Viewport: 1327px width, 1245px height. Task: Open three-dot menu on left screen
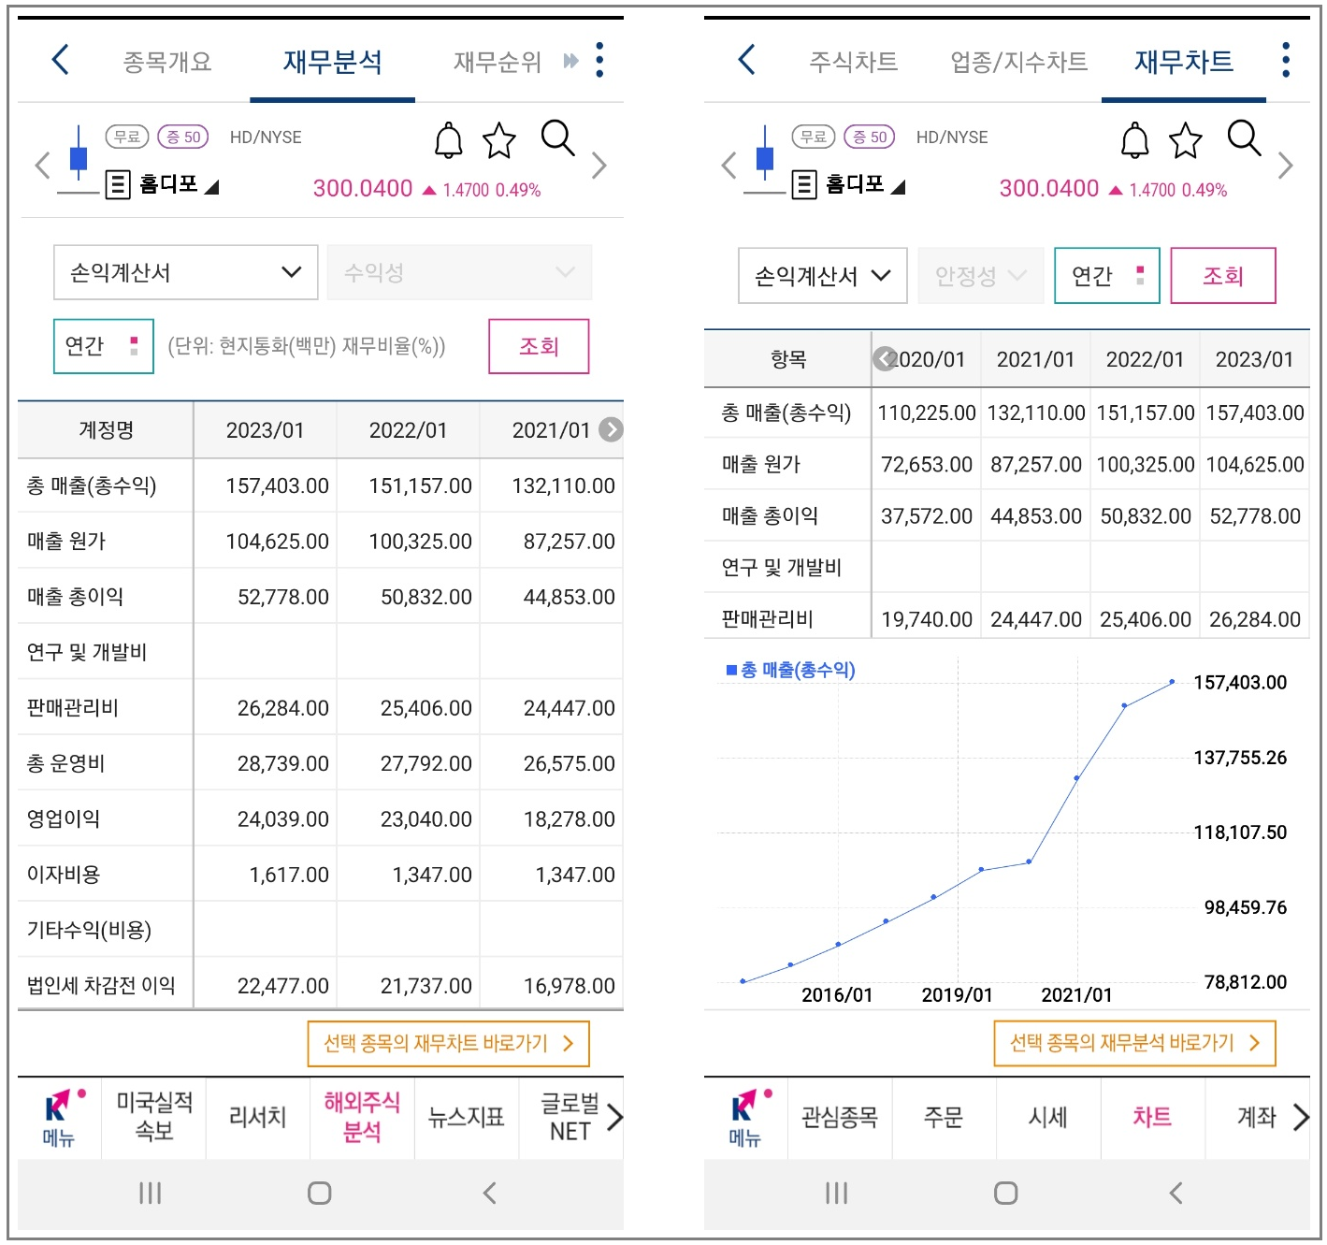click(599, 60)
